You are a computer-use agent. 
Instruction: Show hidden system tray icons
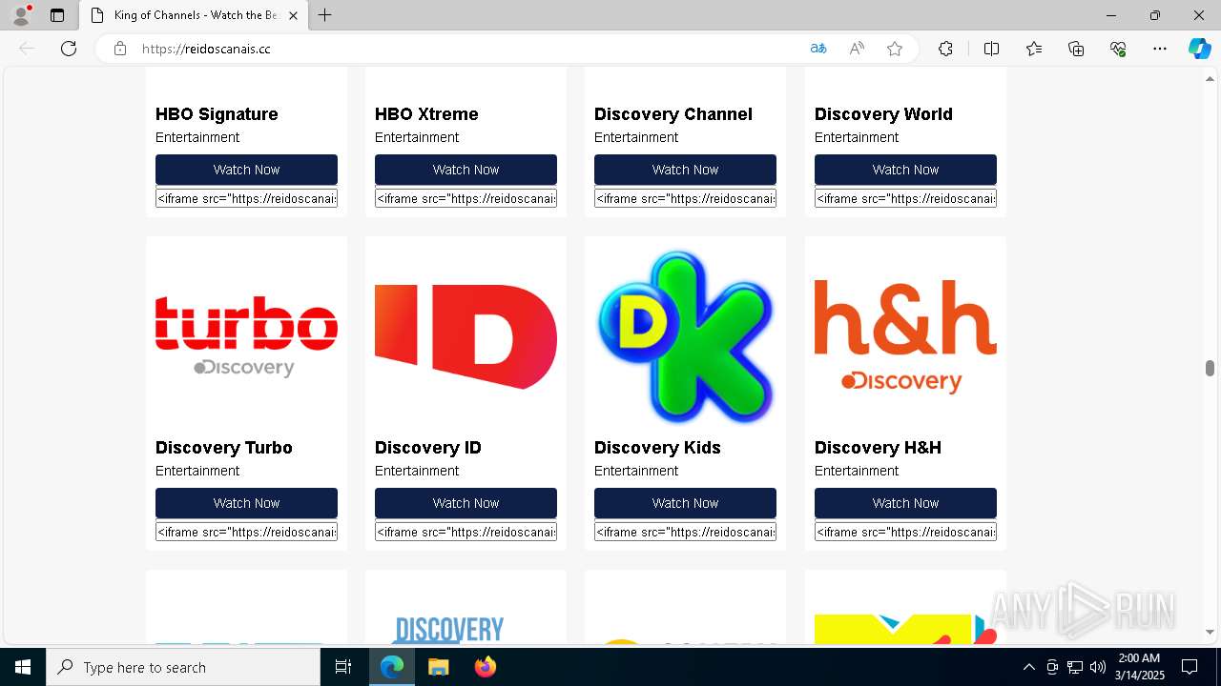tap(1028, 667)
